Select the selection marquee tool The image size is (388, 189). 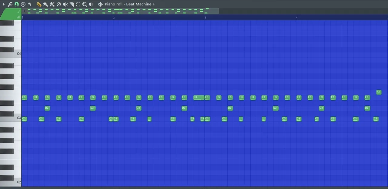tap(78, 4)
